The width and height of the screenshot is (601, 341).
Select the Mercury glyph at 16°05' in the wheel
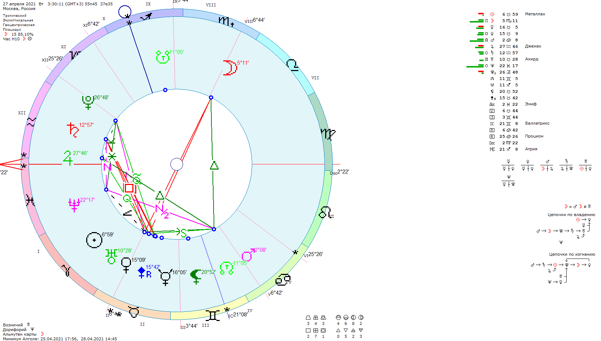click(165, 277)
